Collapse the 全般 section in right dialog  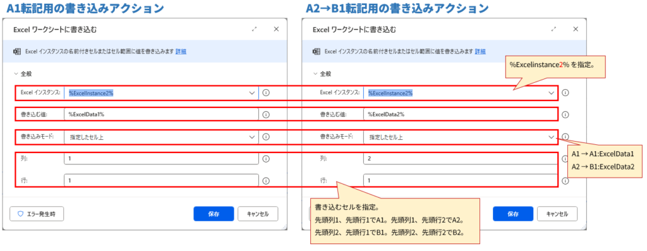pyautogui.click(x=316, y=74)
